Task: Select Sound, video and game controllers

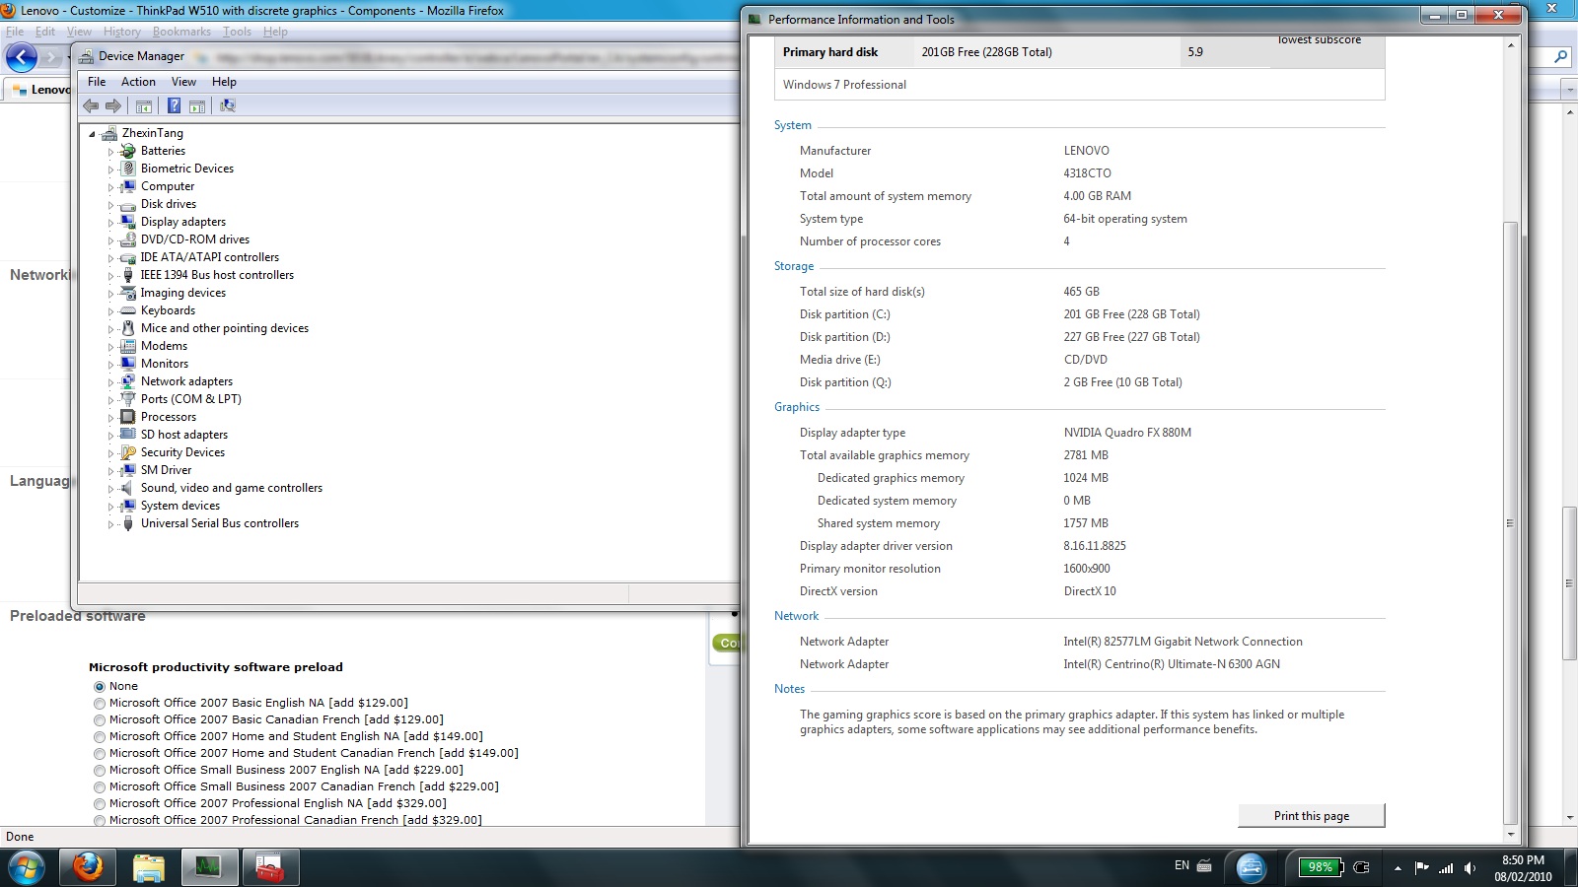Action: [x=231, y=488]
